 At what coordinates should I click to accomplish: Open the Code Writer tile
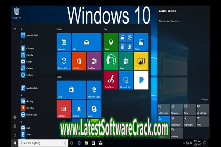click(110, 80)
